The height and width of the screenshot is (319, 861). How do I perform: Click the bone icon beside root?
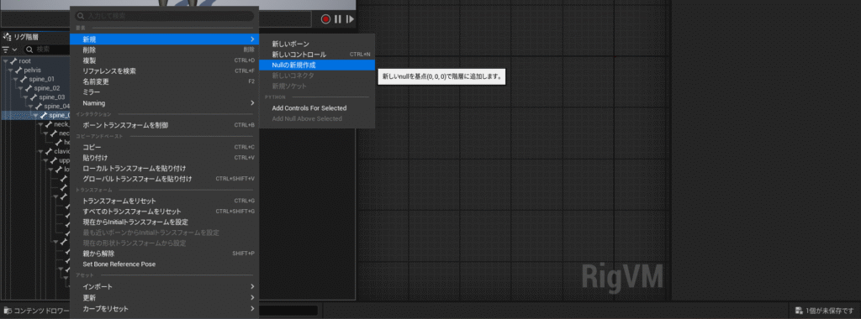[13, 60]
